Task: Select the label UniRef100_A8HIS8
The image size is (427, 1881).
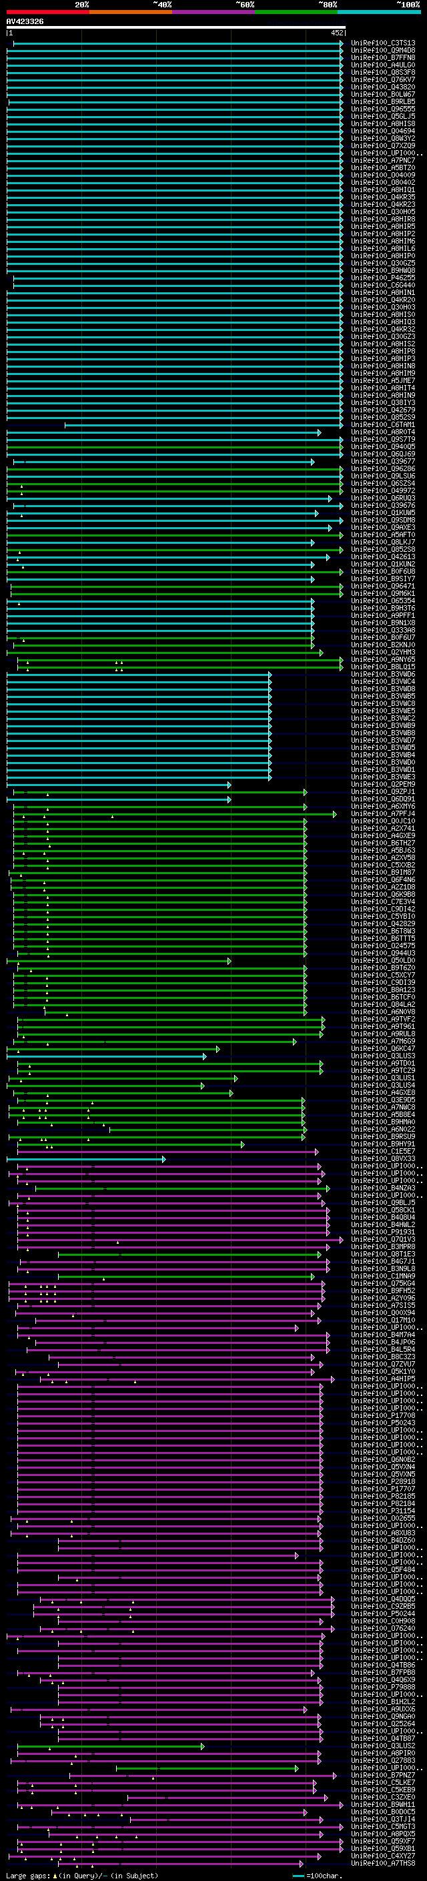Action: 383,123
